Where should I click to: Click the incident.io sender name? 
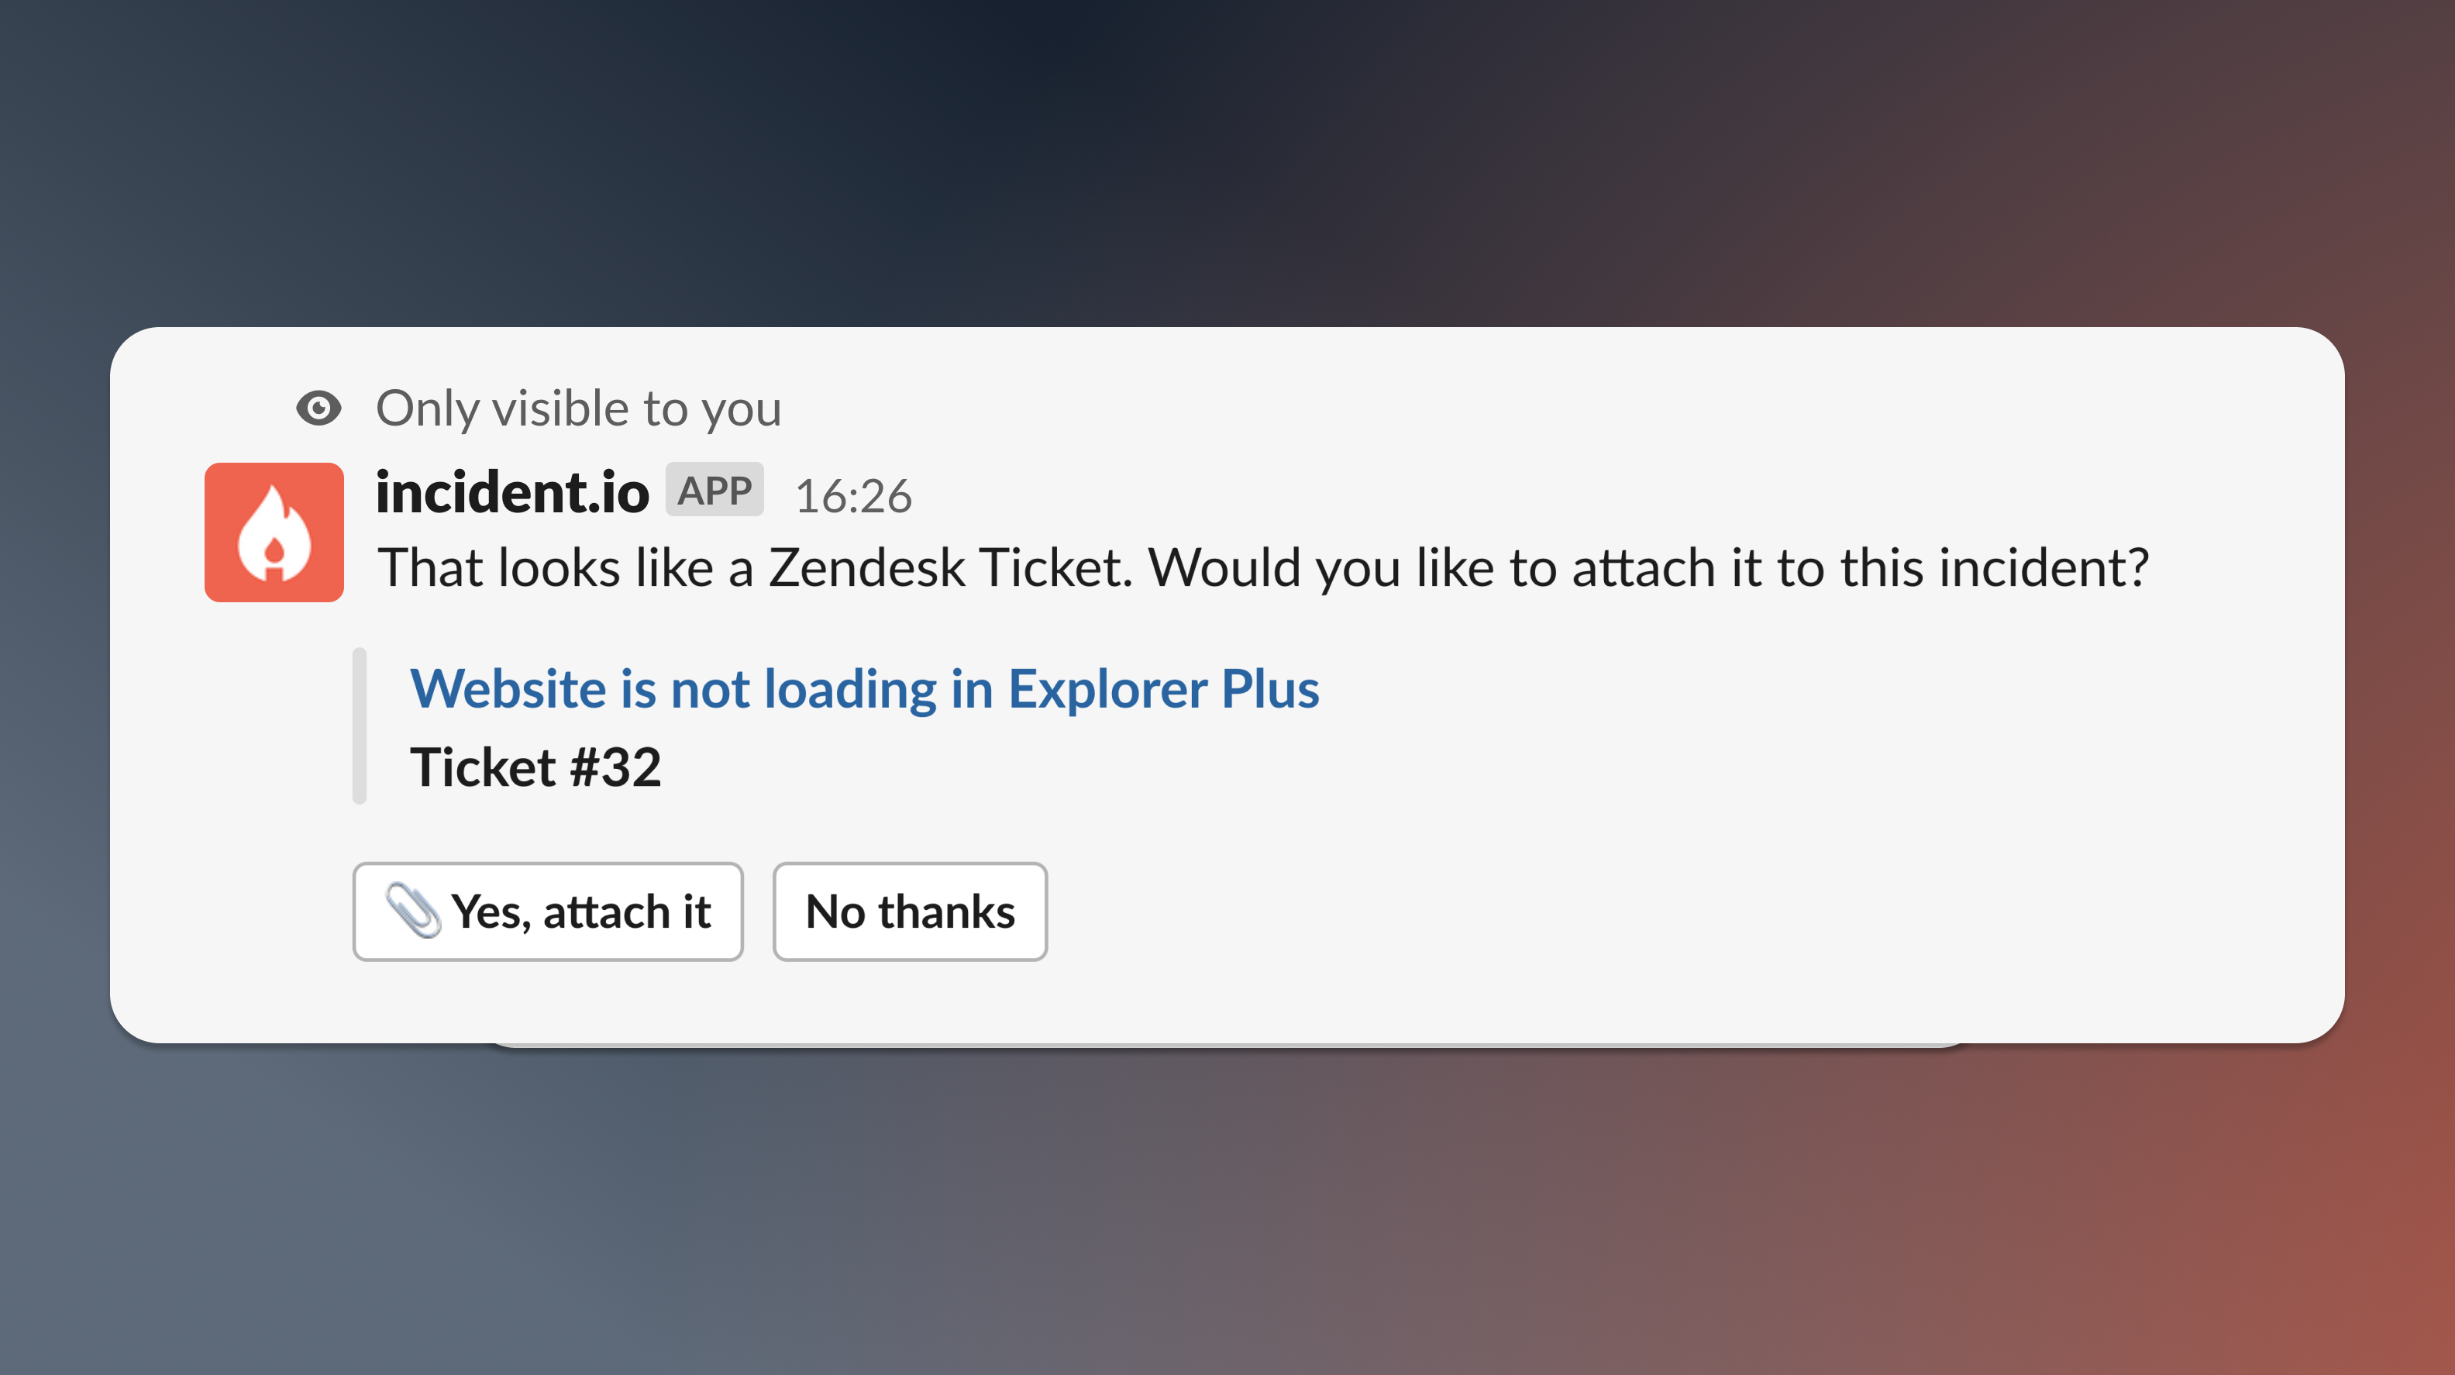pos(511,492)
